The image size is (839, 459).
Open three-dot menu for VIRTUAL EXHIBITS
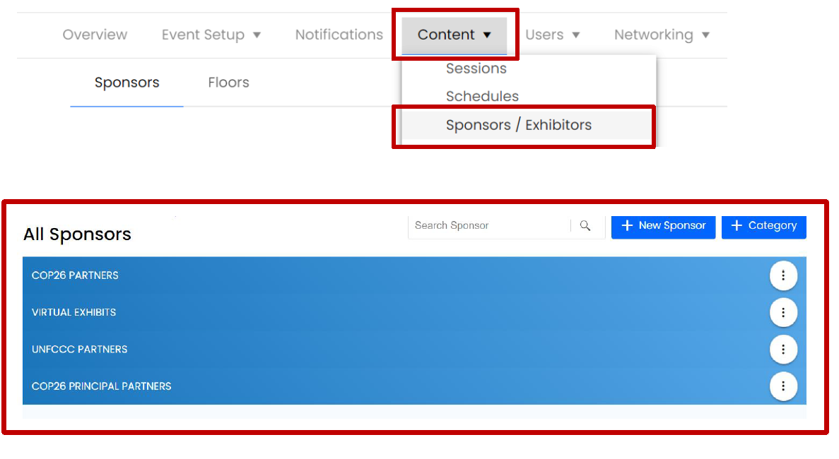tap(783, 312)
